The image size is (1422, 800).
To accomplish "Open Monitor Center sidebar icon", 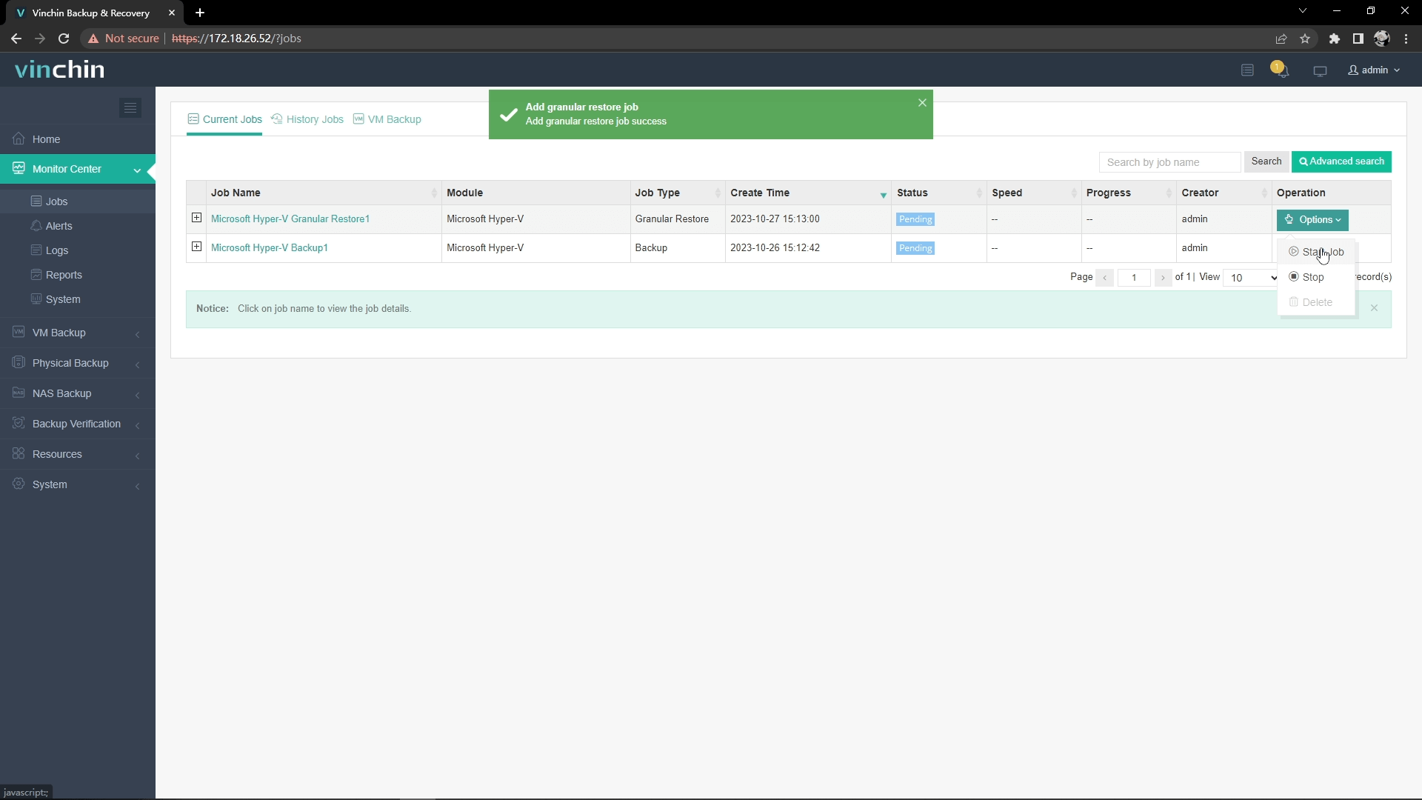I will [x=19, y=169].
